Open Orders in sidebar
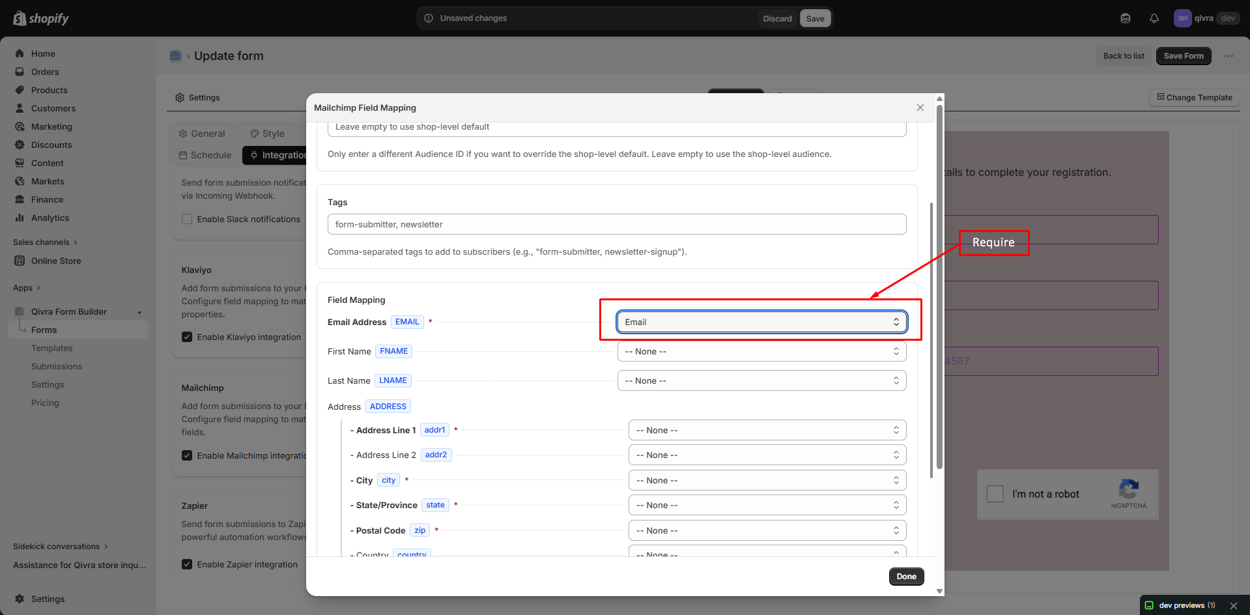The image size is (1250, 615). pyautogui.click(x=45, y=72)
